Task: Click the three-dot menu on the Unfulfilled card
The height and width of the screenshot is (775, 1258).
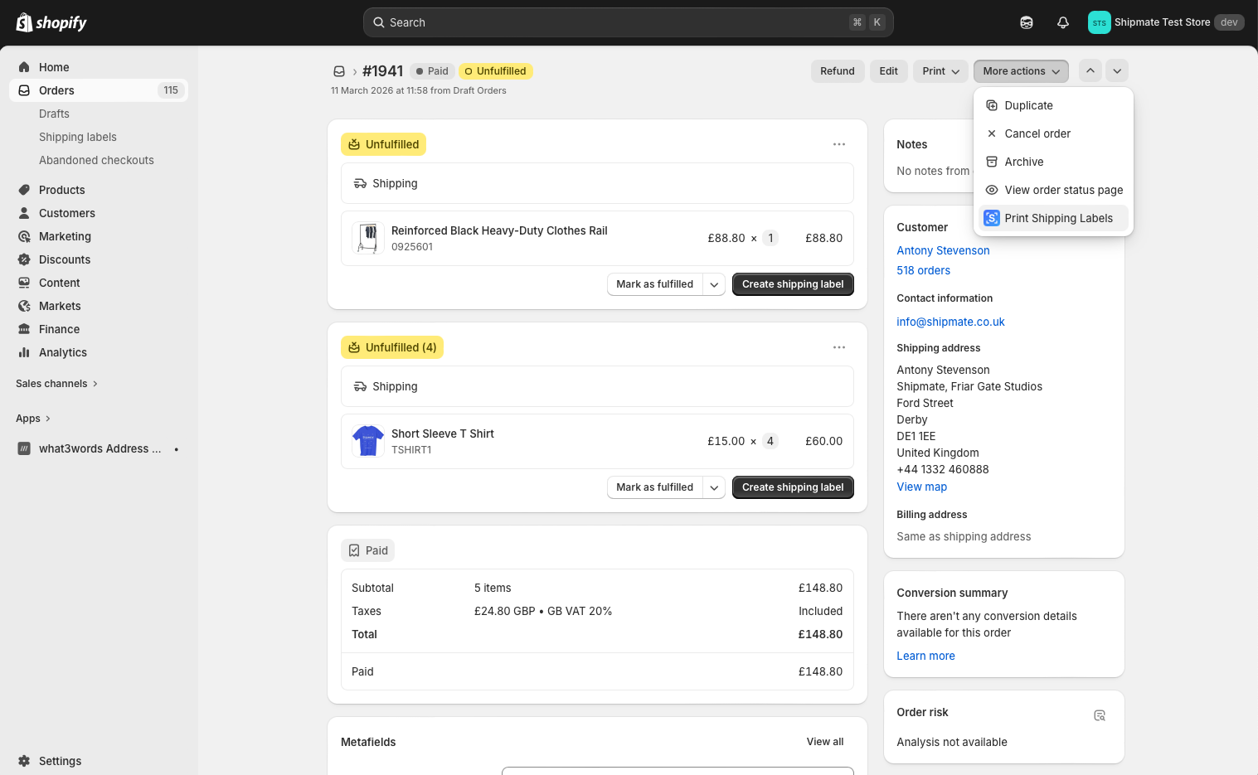Action: [839, 143]
